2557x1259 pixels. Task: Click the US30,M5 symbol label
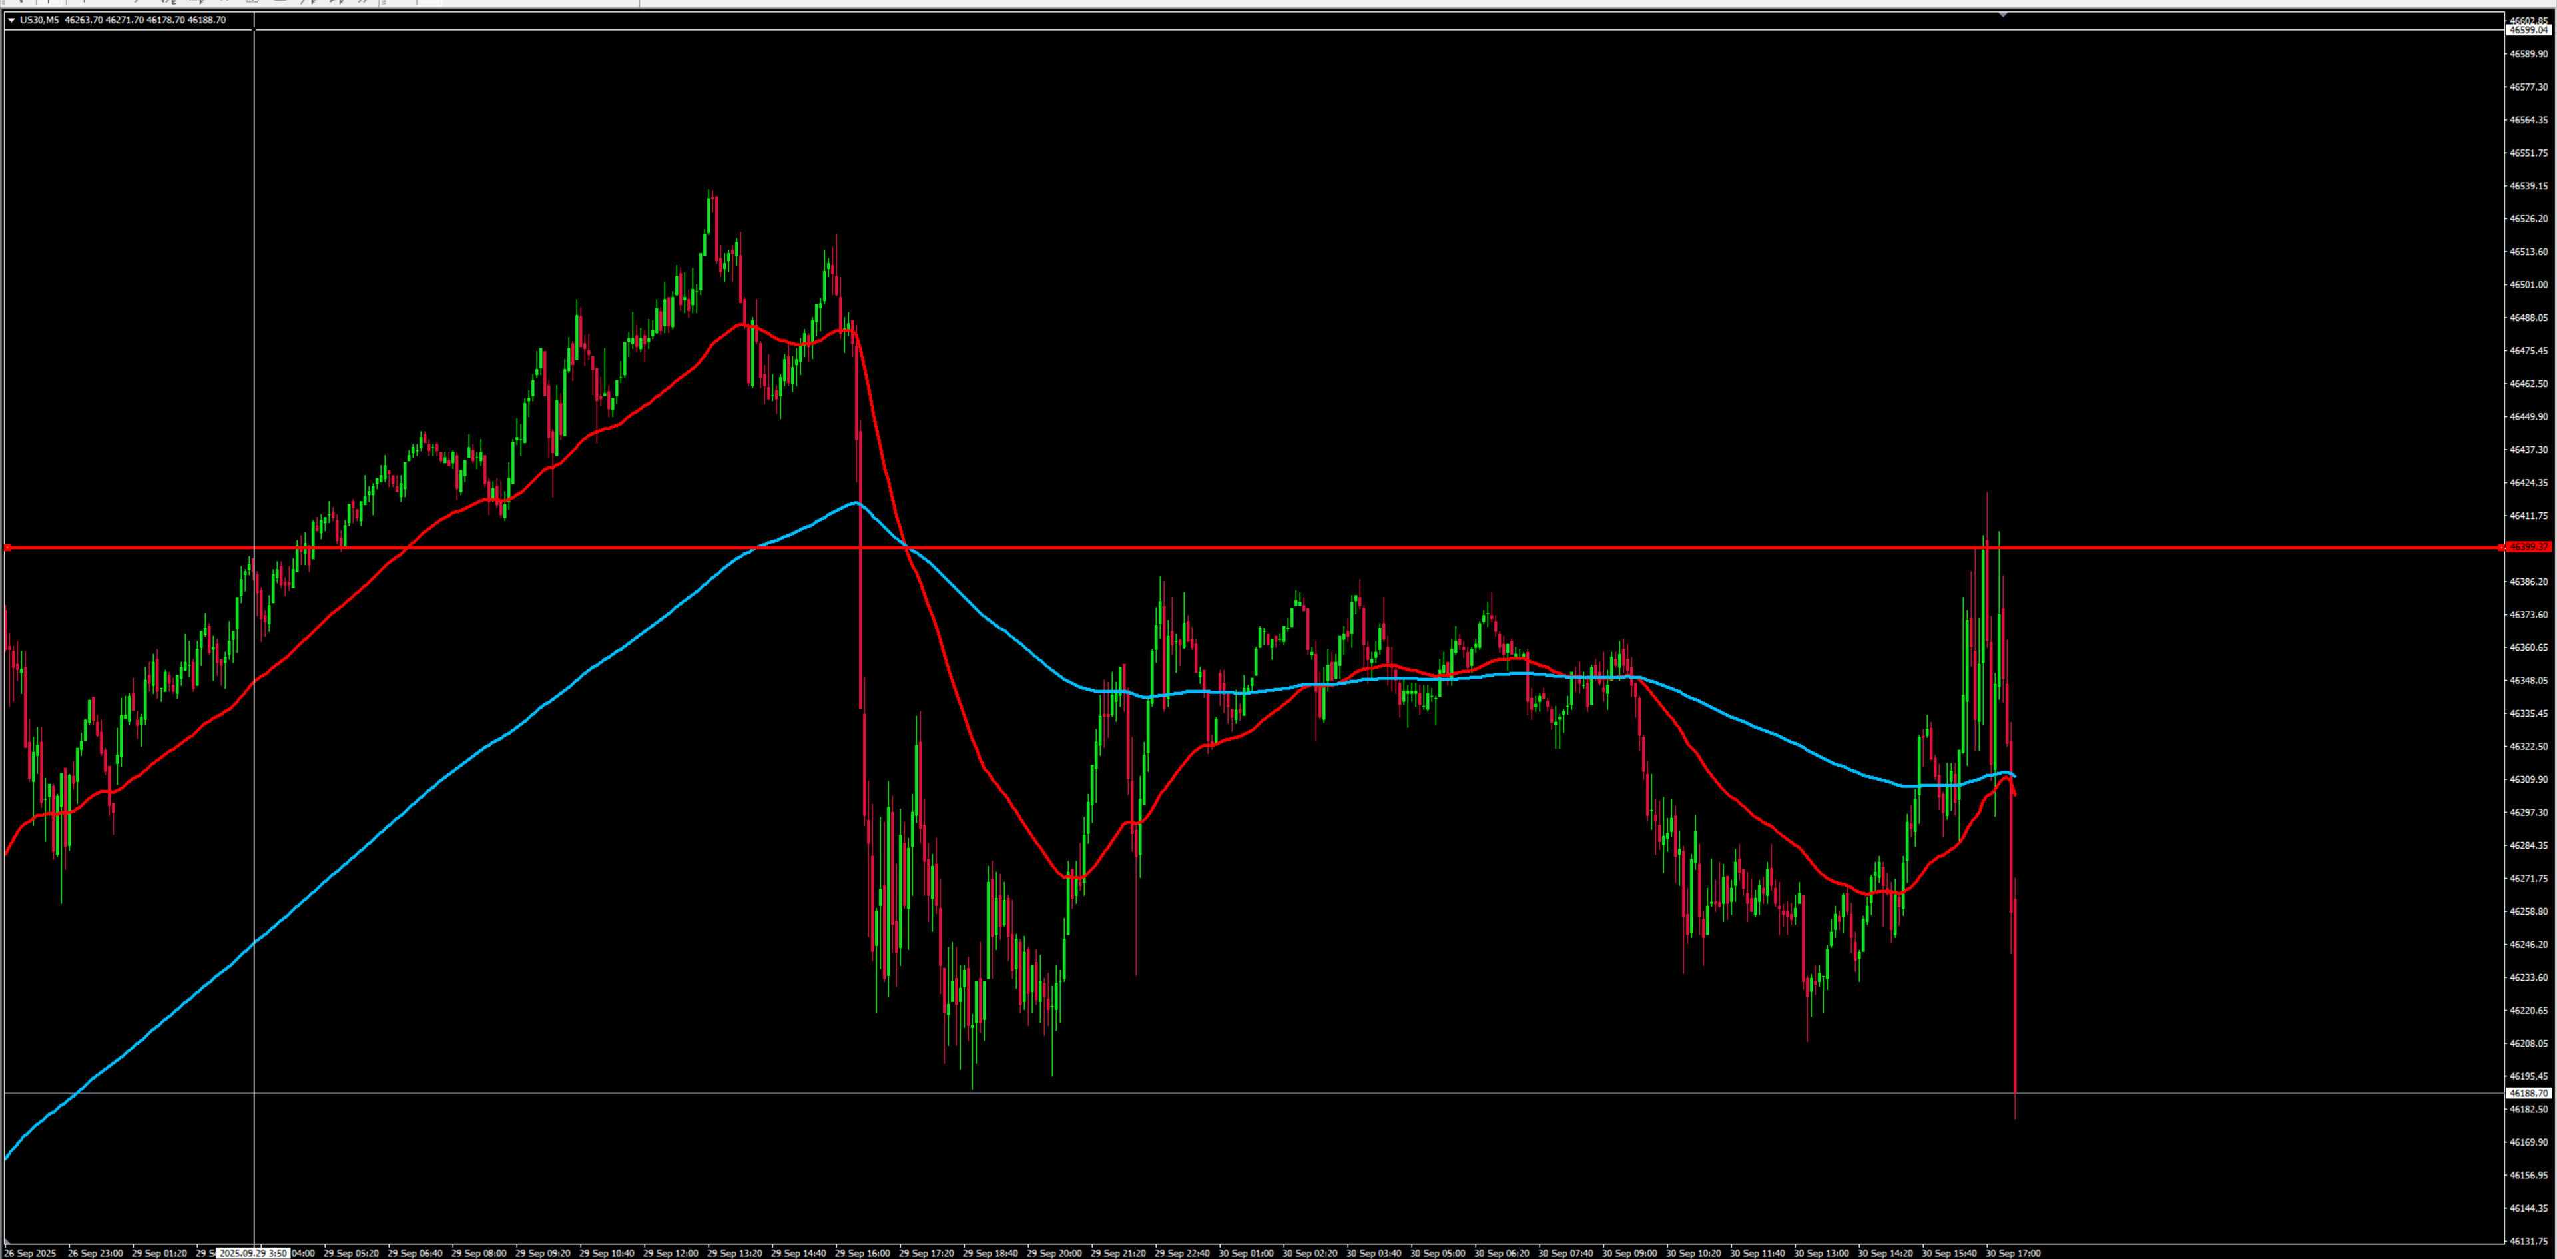[40, 20]
